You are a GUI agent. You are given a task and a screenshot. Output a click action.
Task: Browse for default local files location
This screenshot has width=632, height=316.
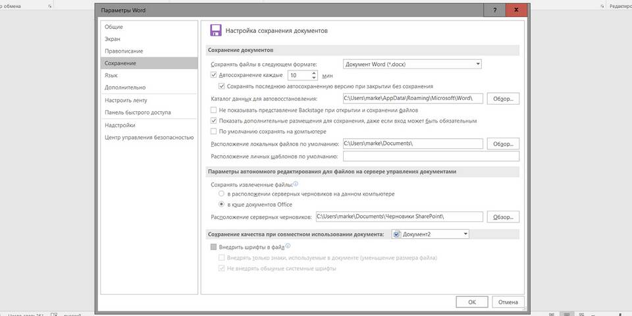(x=503, y=144)
